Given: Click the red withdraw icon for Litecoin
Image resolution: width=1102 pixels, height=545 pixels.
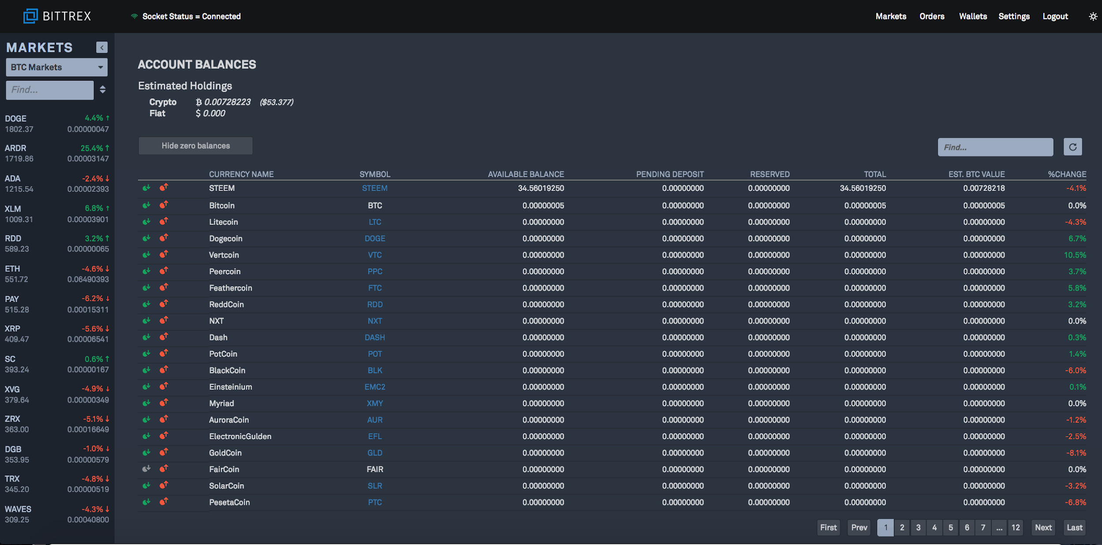Looking at the screenshot, I should (x=163, y=221).
